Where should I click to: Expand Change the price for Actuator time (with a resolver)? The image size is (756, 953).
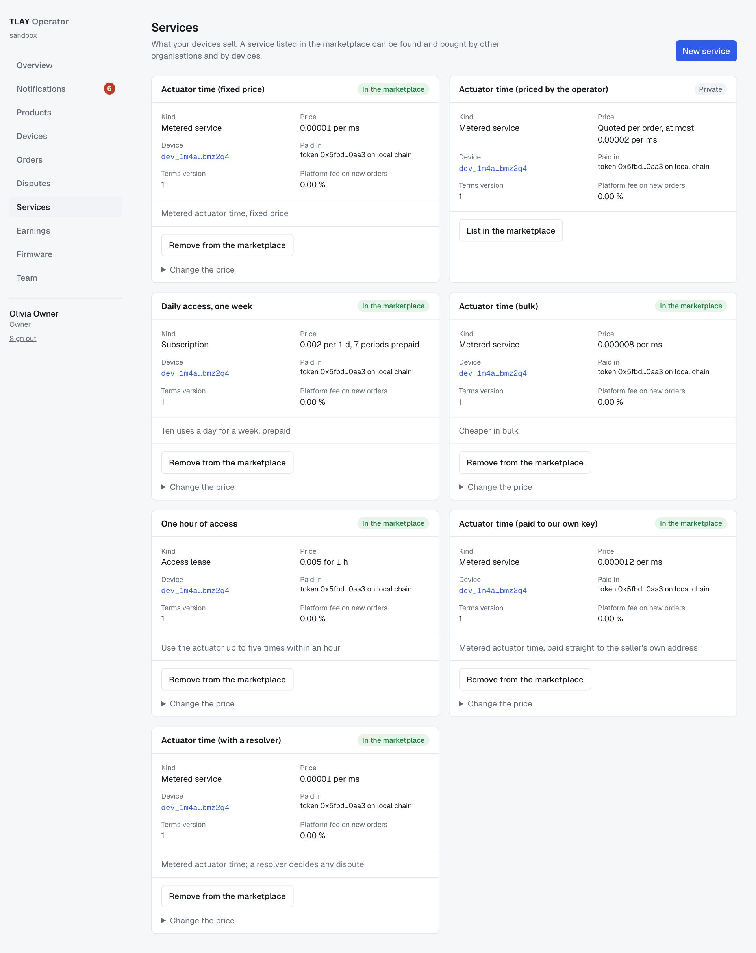(x=198, y=920)
